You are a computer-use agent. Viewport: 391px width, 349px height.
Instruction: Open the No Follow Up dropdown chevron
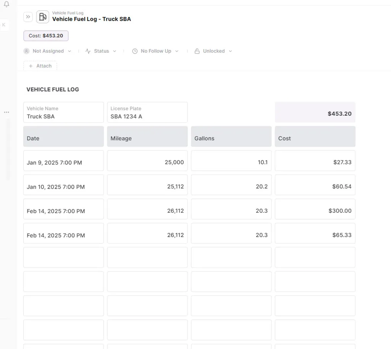(177, 51)
